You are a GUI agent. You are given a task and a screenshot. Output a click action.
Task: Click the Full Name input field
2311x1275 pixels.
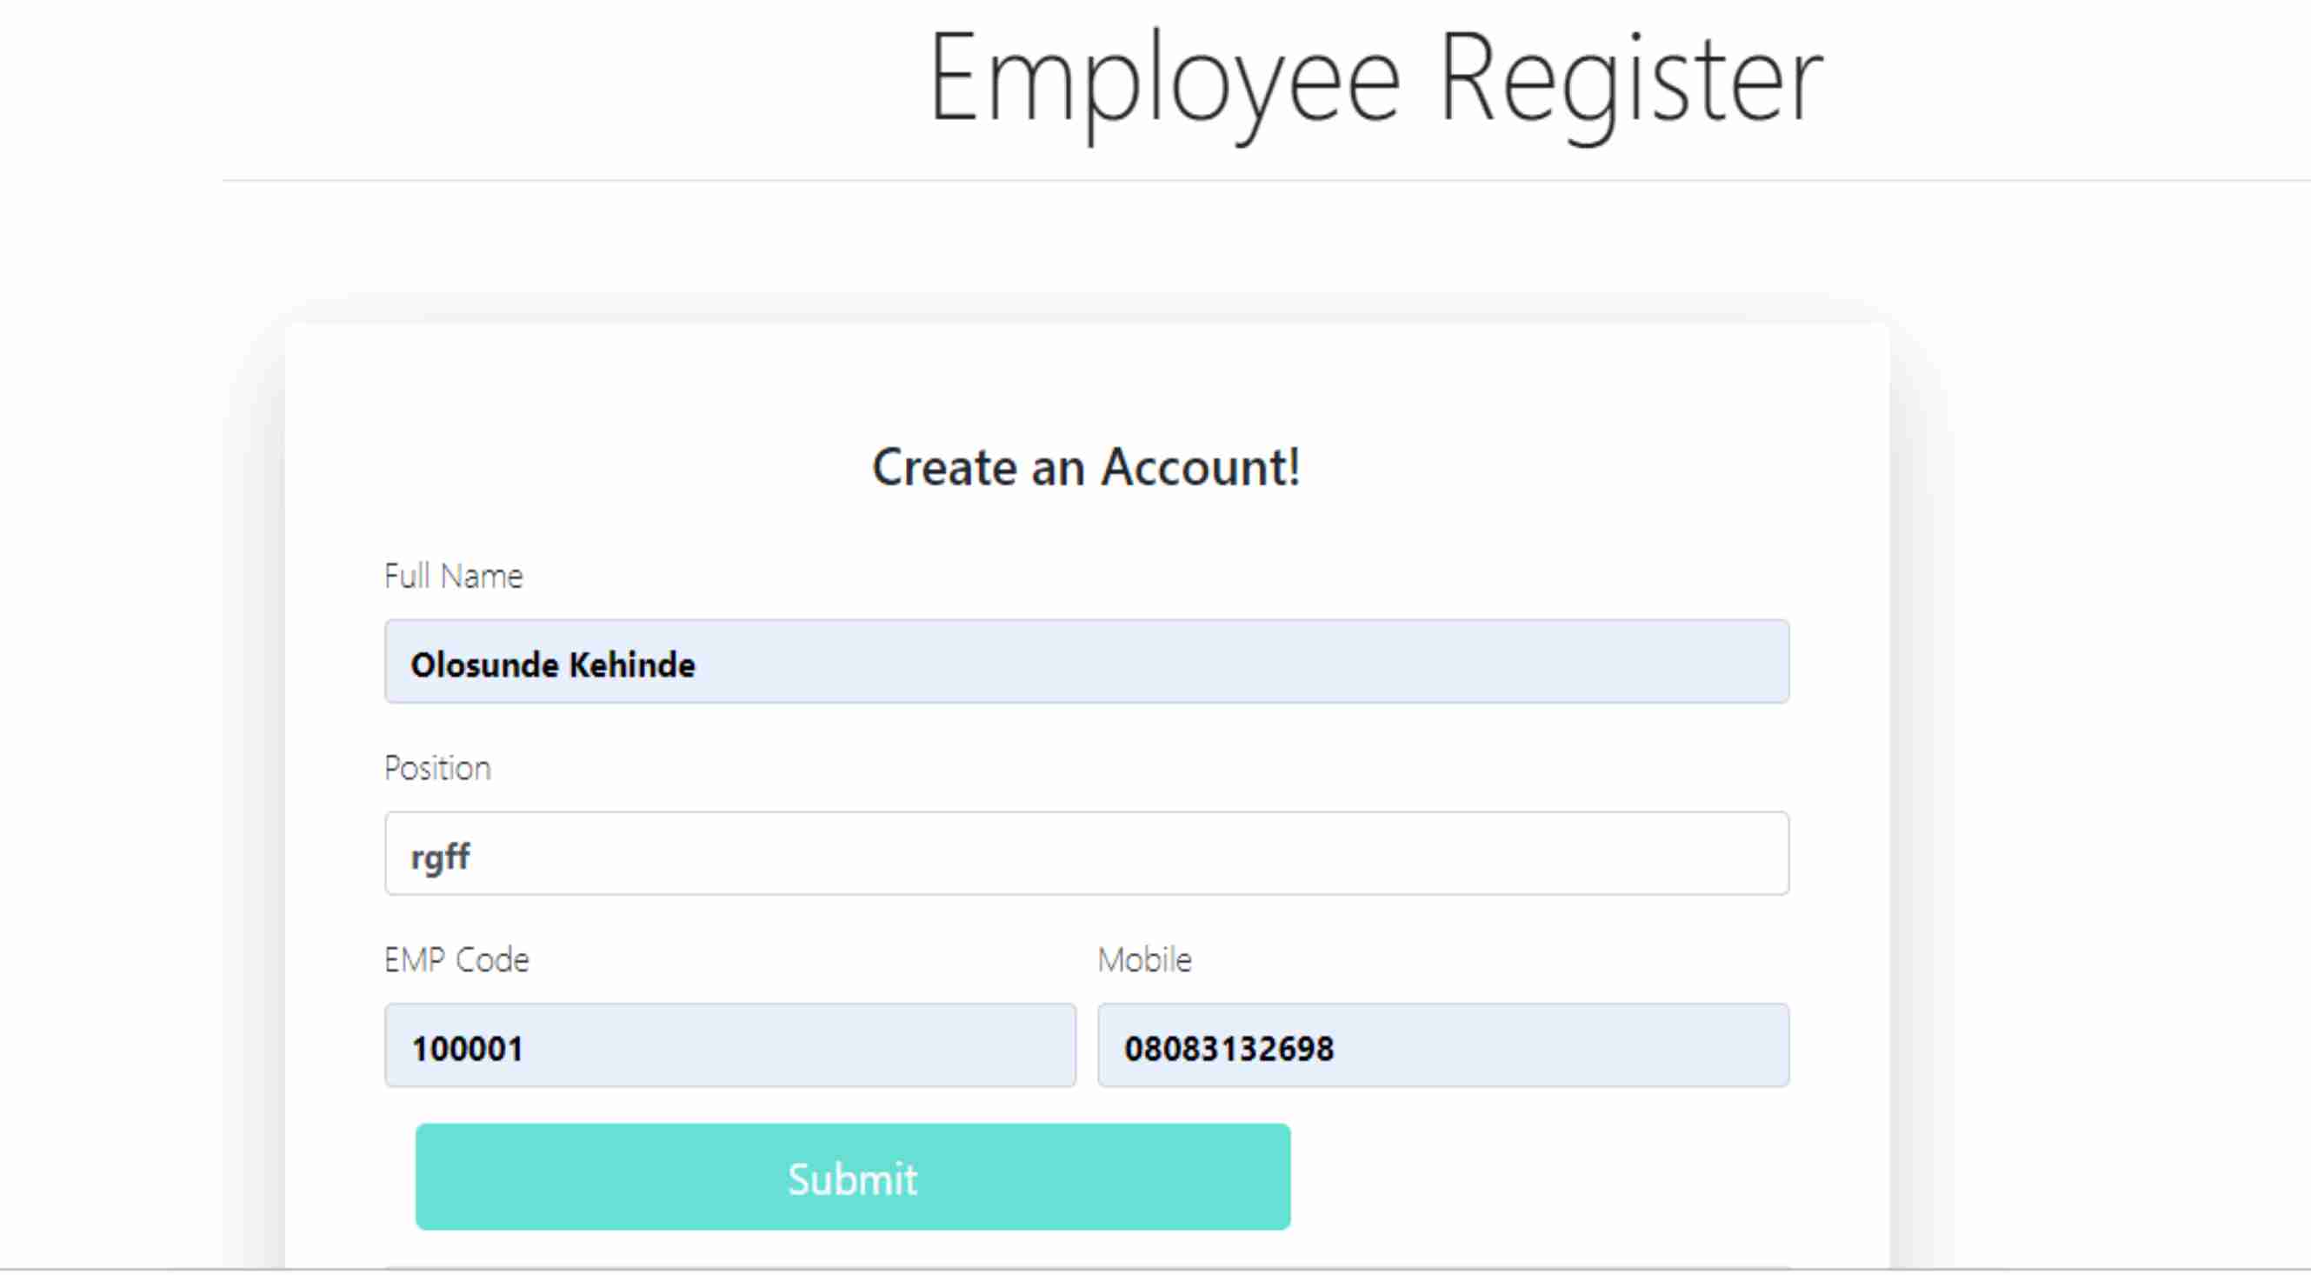click(1087, 661)
